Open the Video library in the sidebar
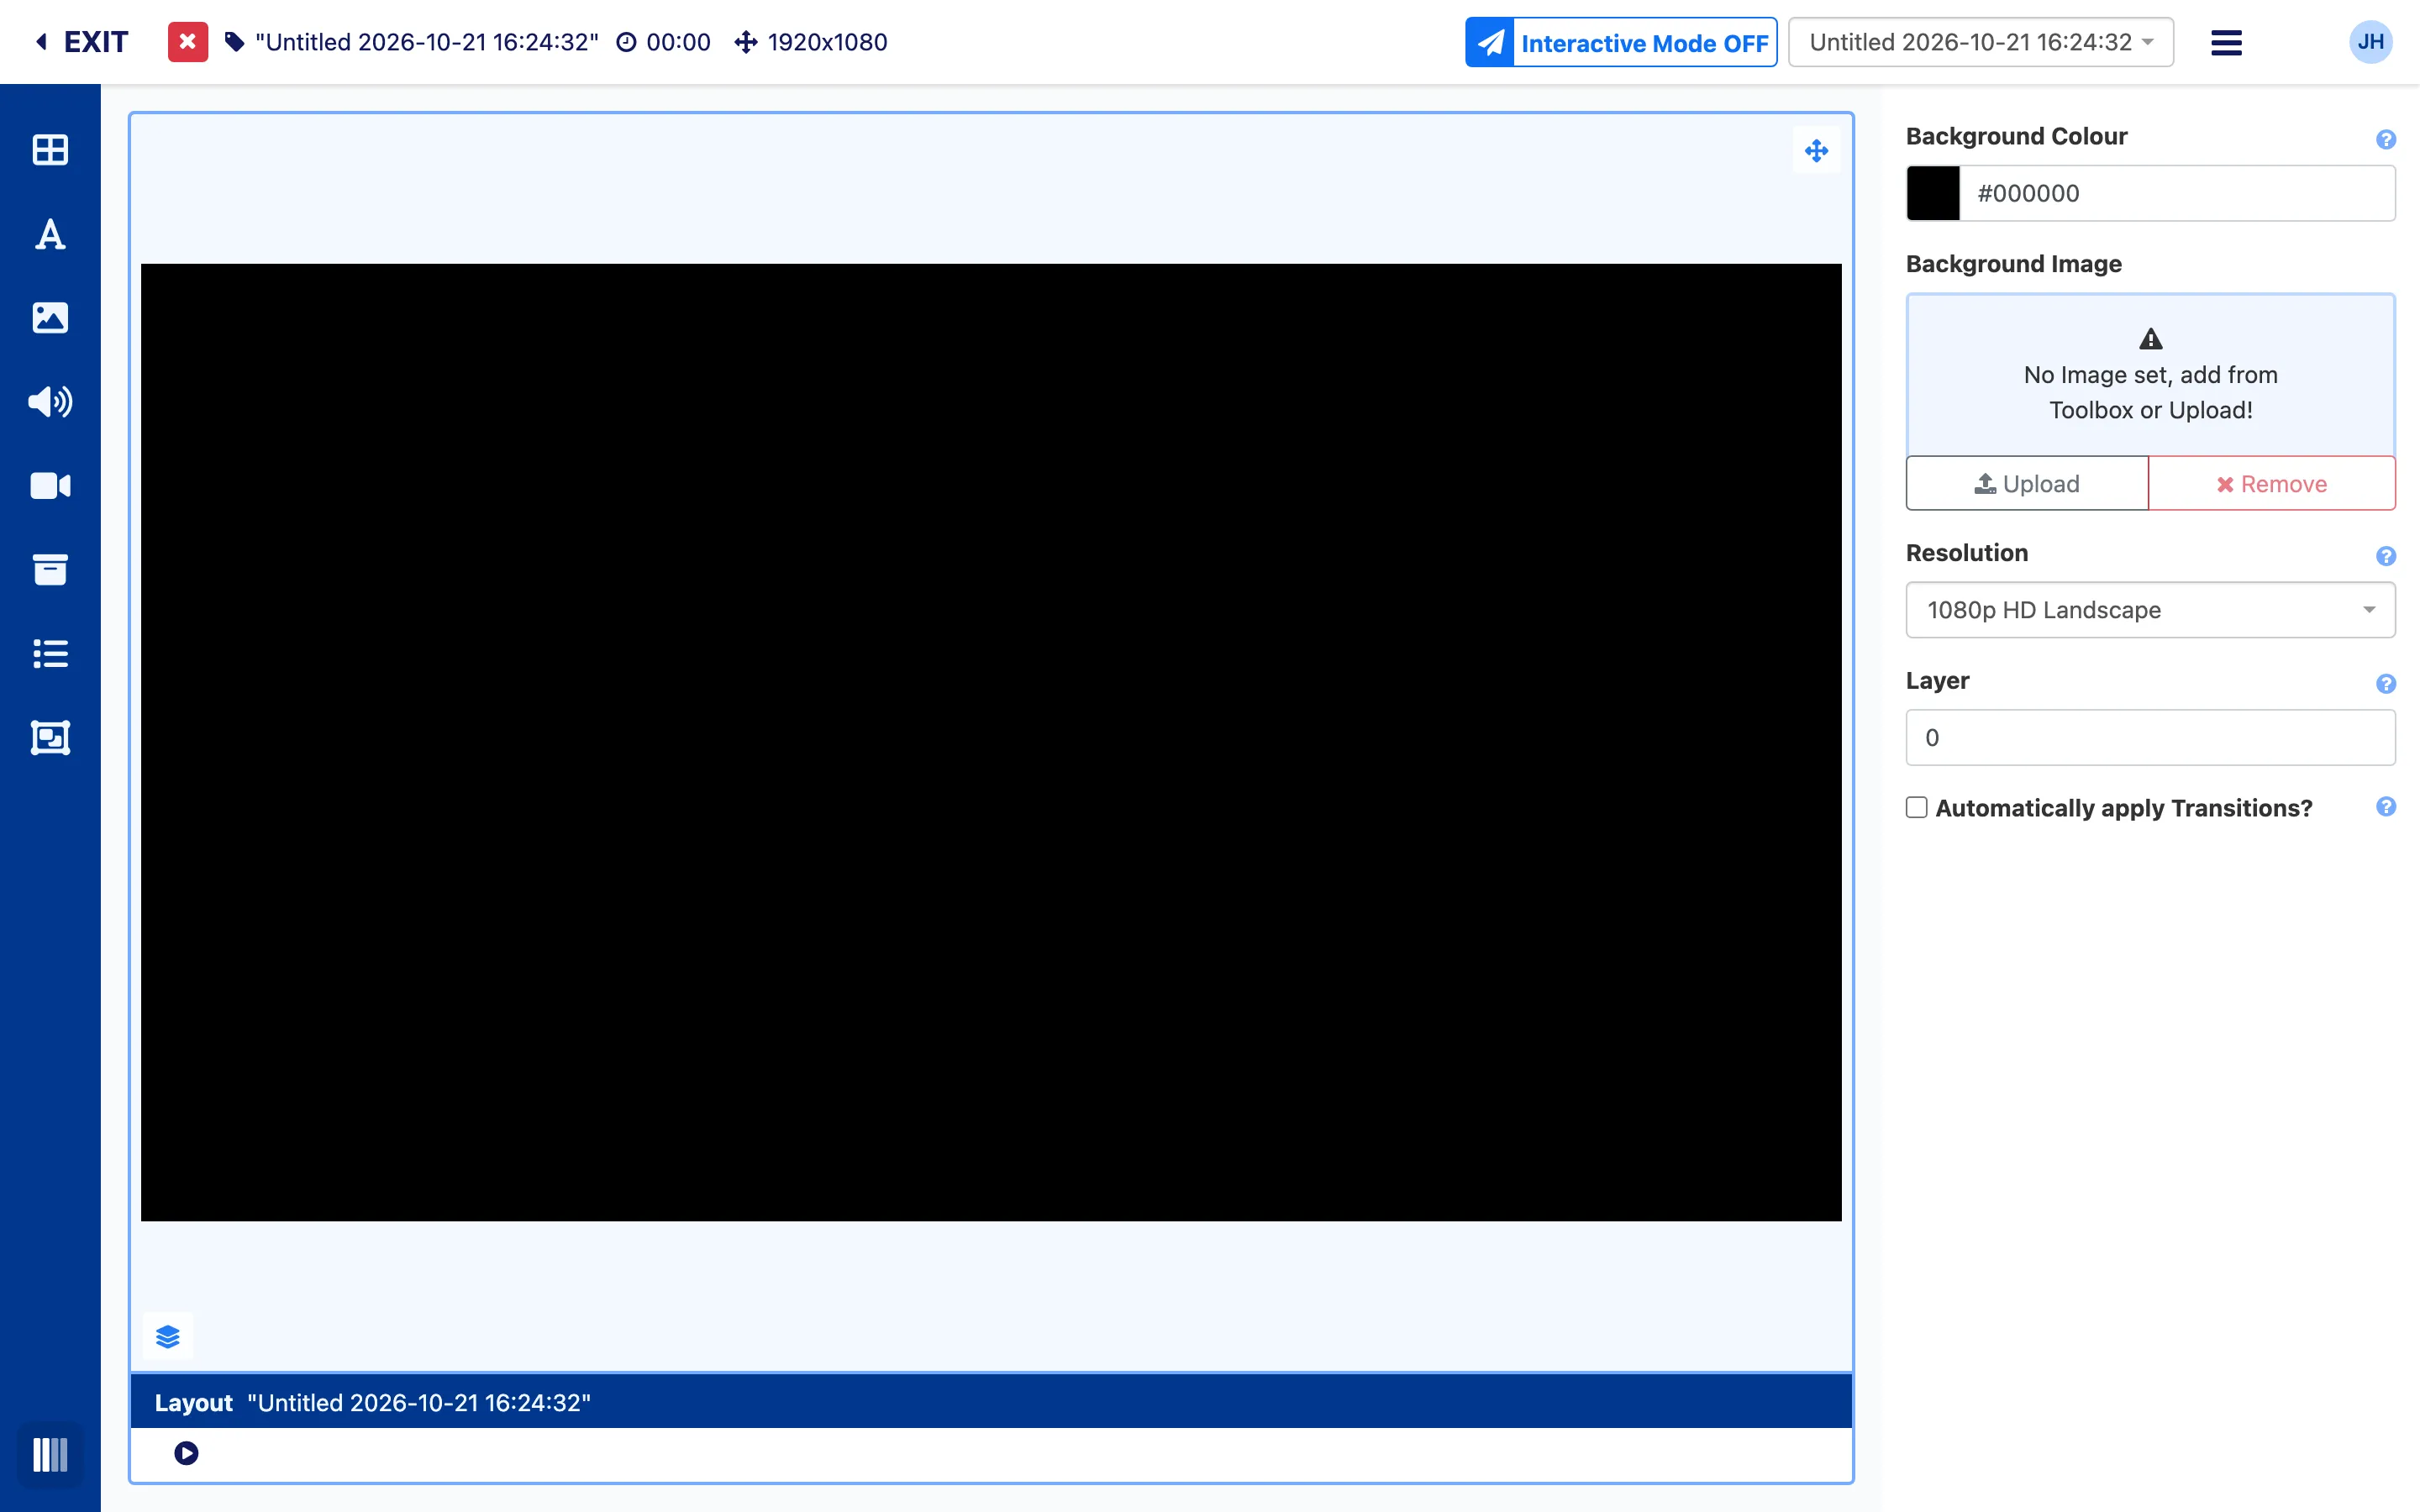 tap(50, 486)
